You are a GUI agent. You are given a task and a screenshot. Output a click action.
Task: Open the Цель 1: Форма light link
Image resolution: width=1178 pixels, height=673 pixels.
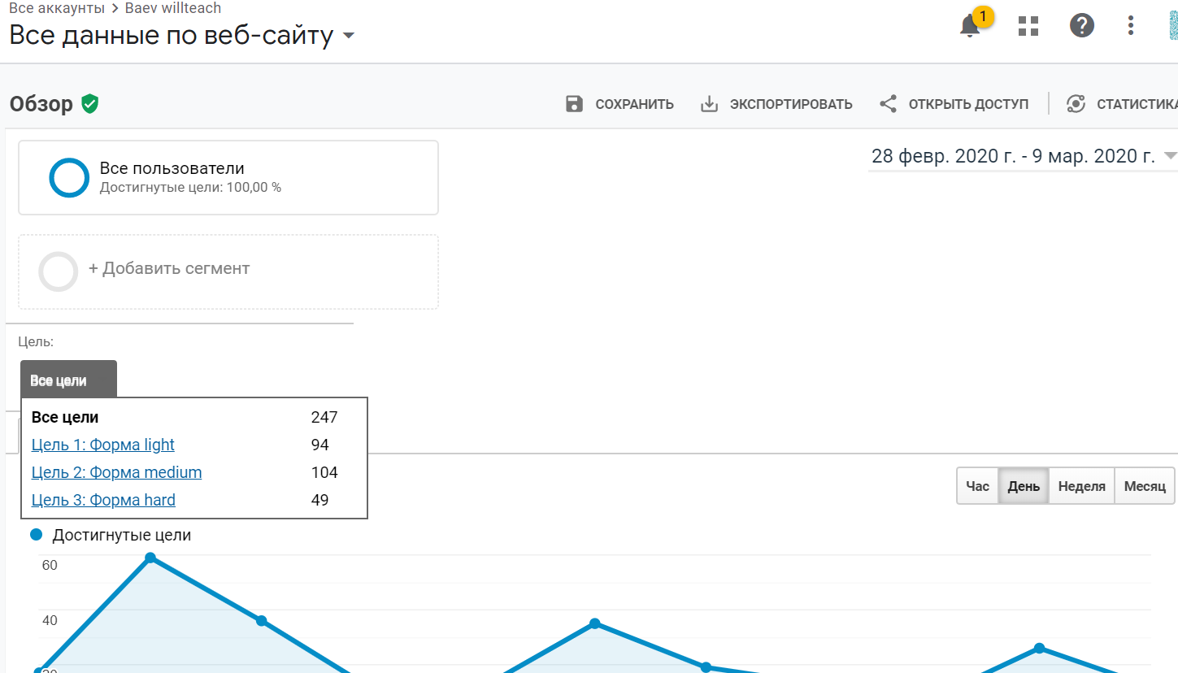[103, 445]
